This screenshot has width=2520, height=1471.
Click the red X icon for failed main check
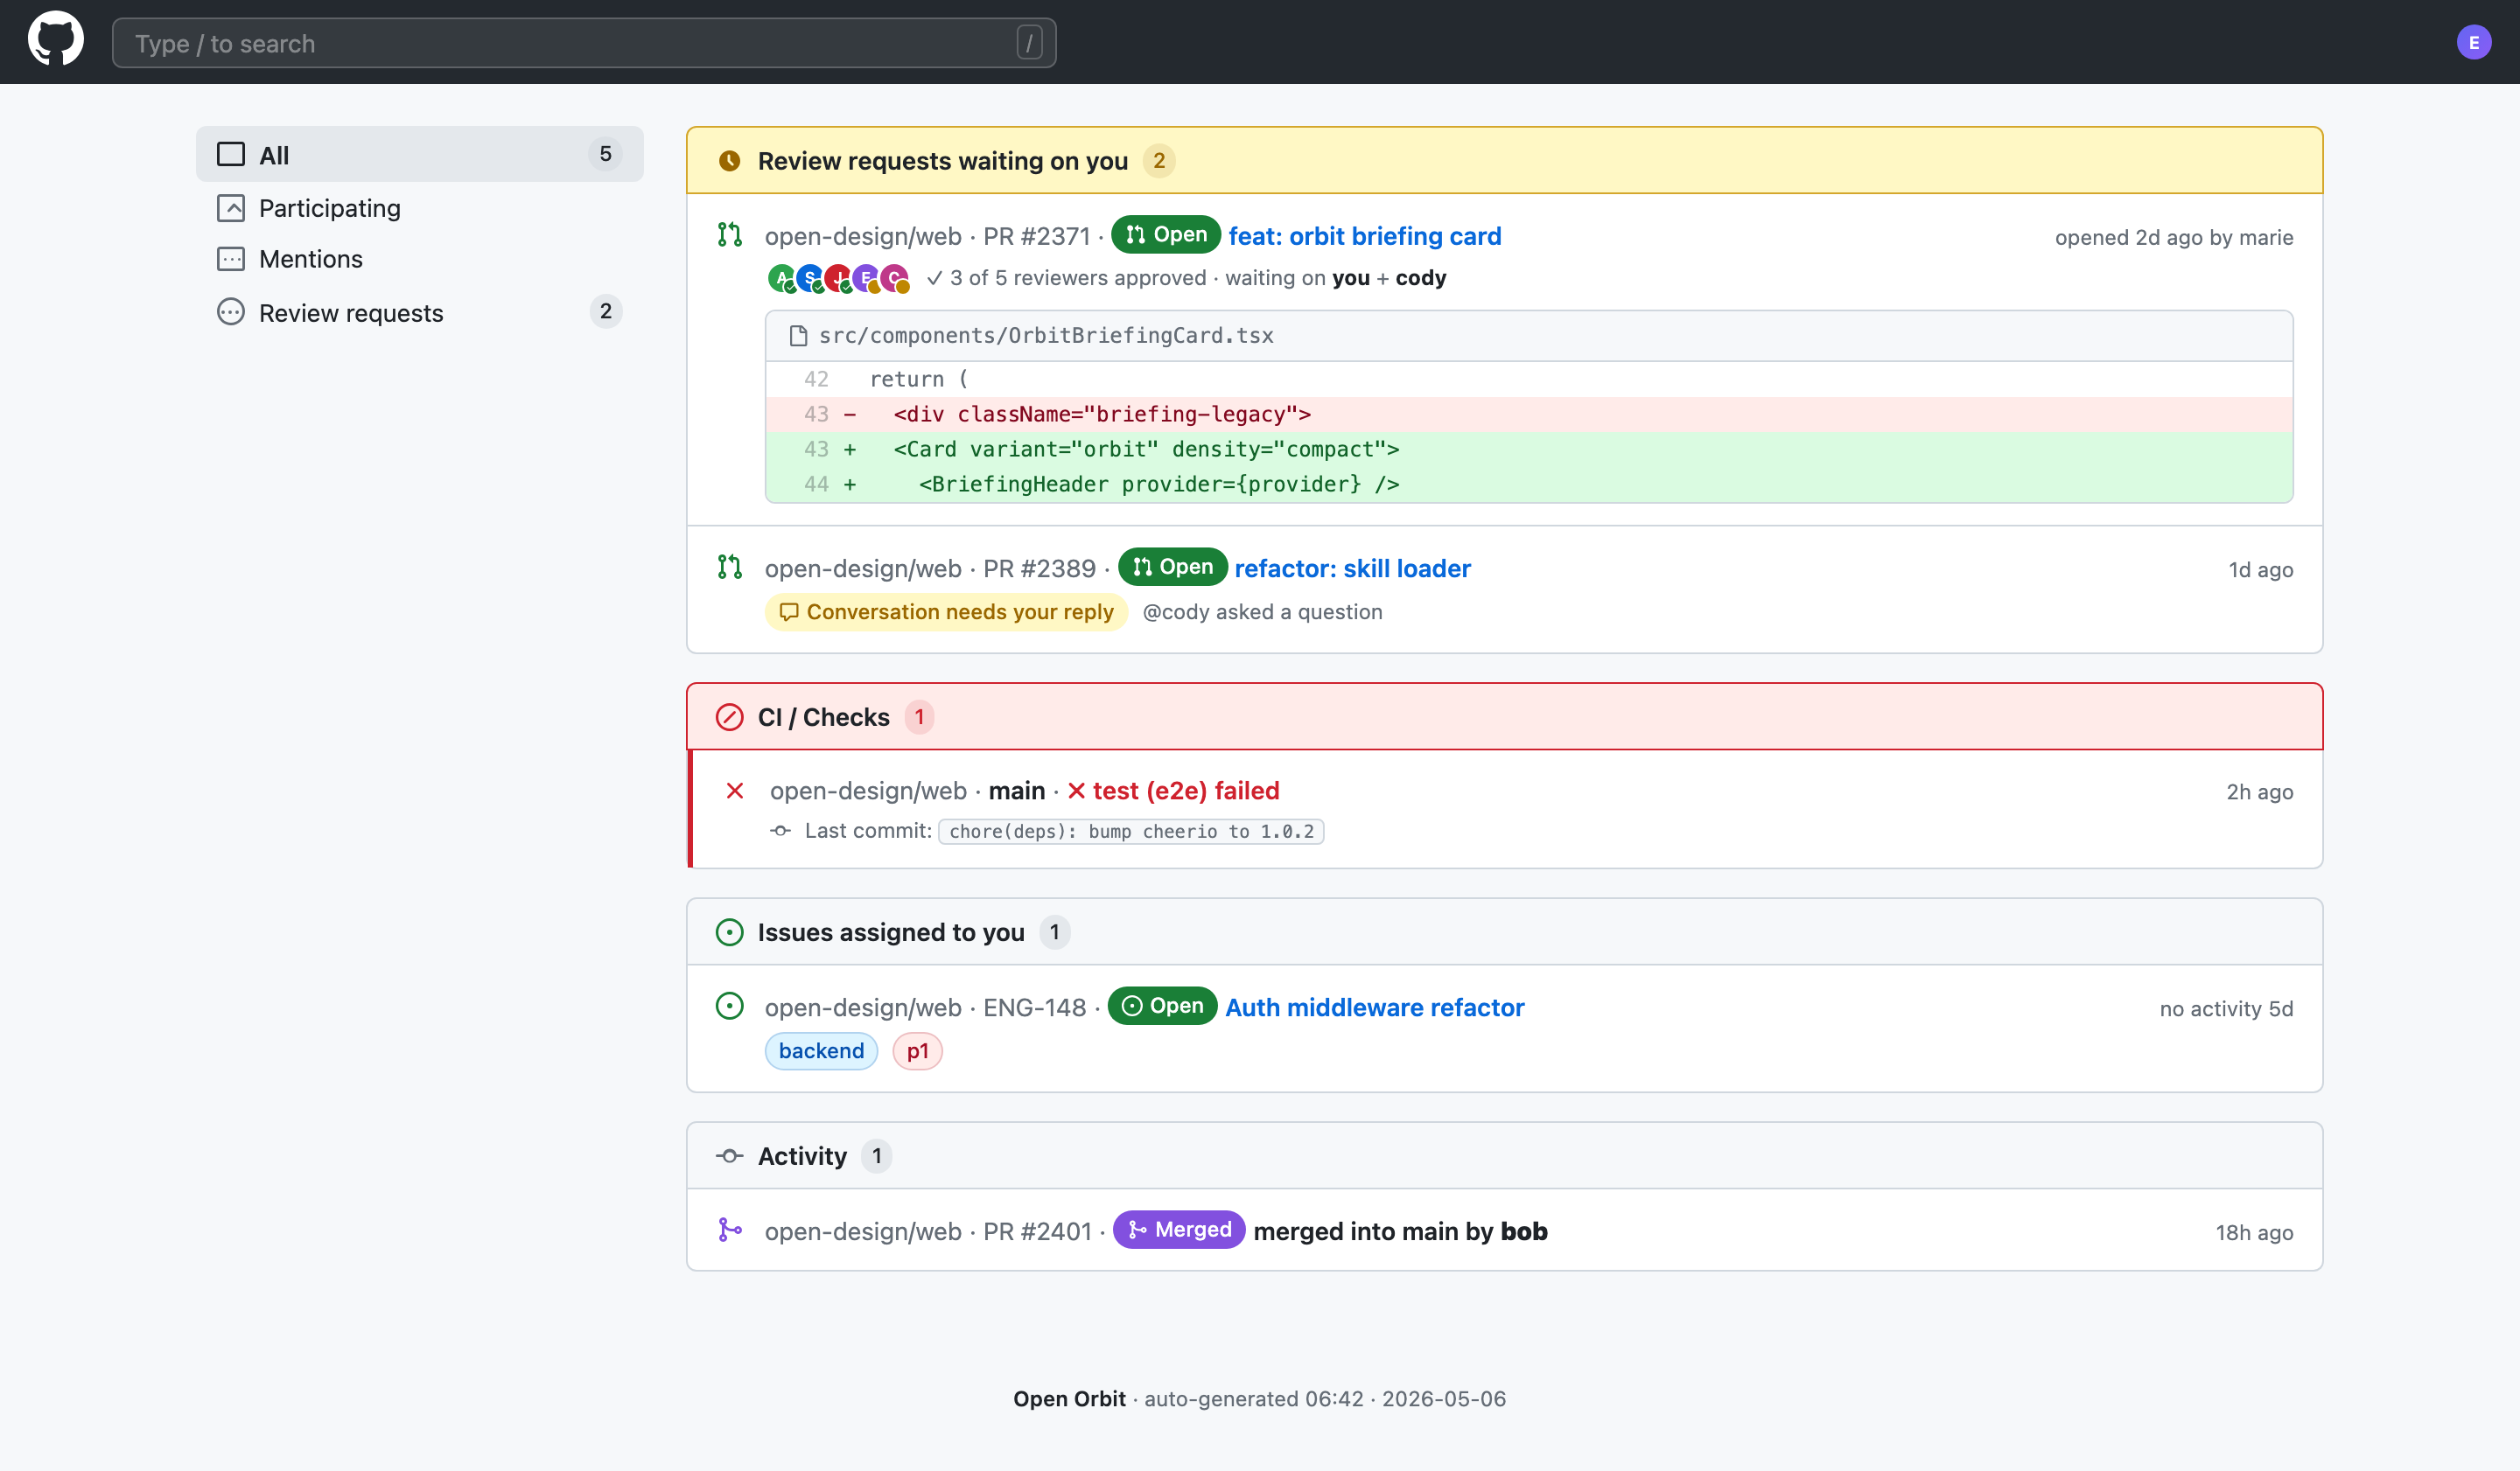(x=735, y=791)
